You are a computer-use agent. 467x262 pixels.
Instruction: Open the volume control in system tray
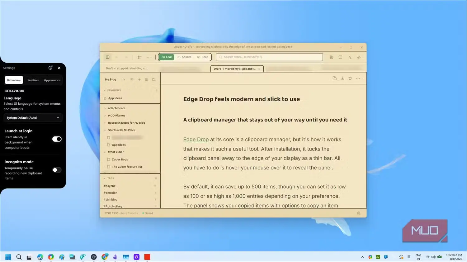pyautogui.click(x=433, y=257)
